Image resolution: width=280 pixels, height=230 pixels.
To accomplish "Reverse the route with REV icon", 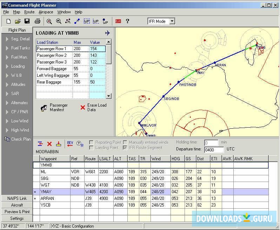I will 70,144.
